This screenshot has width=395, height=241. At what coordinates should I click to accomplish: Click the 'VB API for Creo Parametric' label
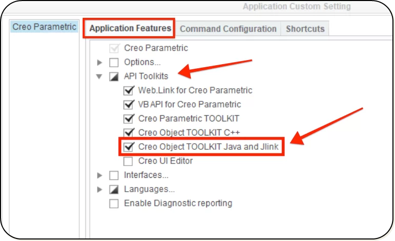point(189,104)
